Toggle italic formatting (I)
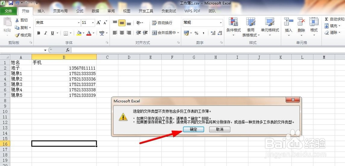 pyautogui.click(x=46, y=33)
